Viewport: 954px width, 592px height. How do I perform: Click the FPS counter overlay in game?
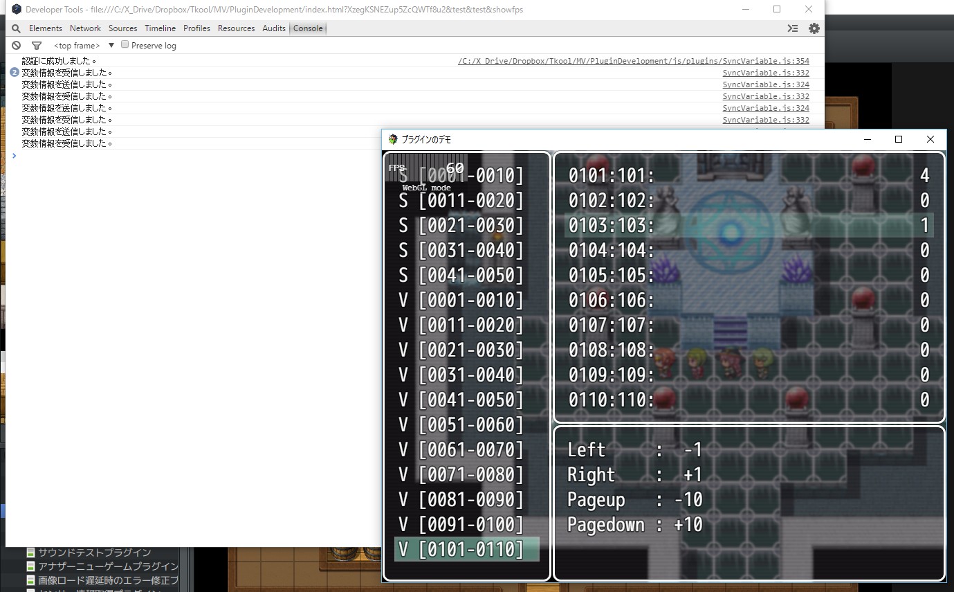(426, 168)
